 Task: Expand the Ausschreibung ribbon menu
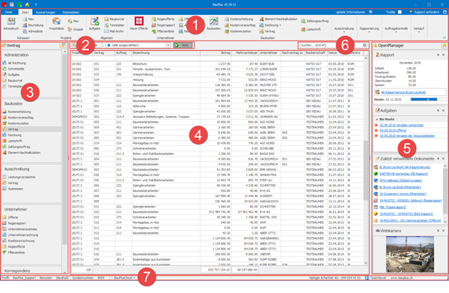click(x=344, y=29)
